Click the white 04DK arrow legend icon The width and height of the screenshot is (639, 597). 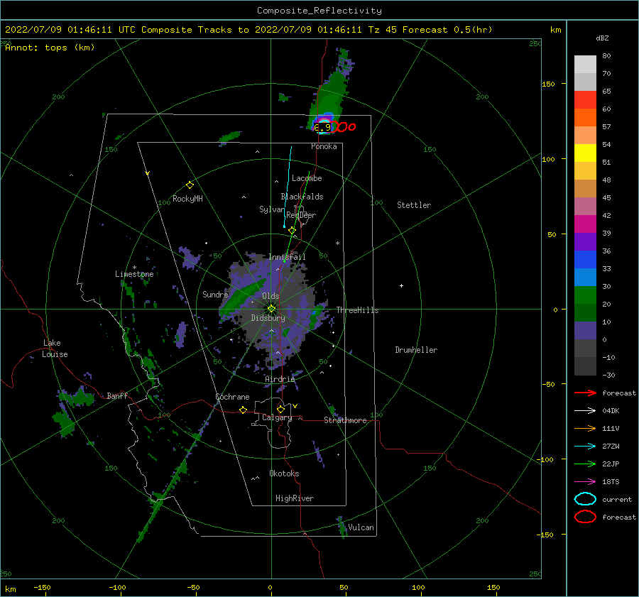[585, 410]
